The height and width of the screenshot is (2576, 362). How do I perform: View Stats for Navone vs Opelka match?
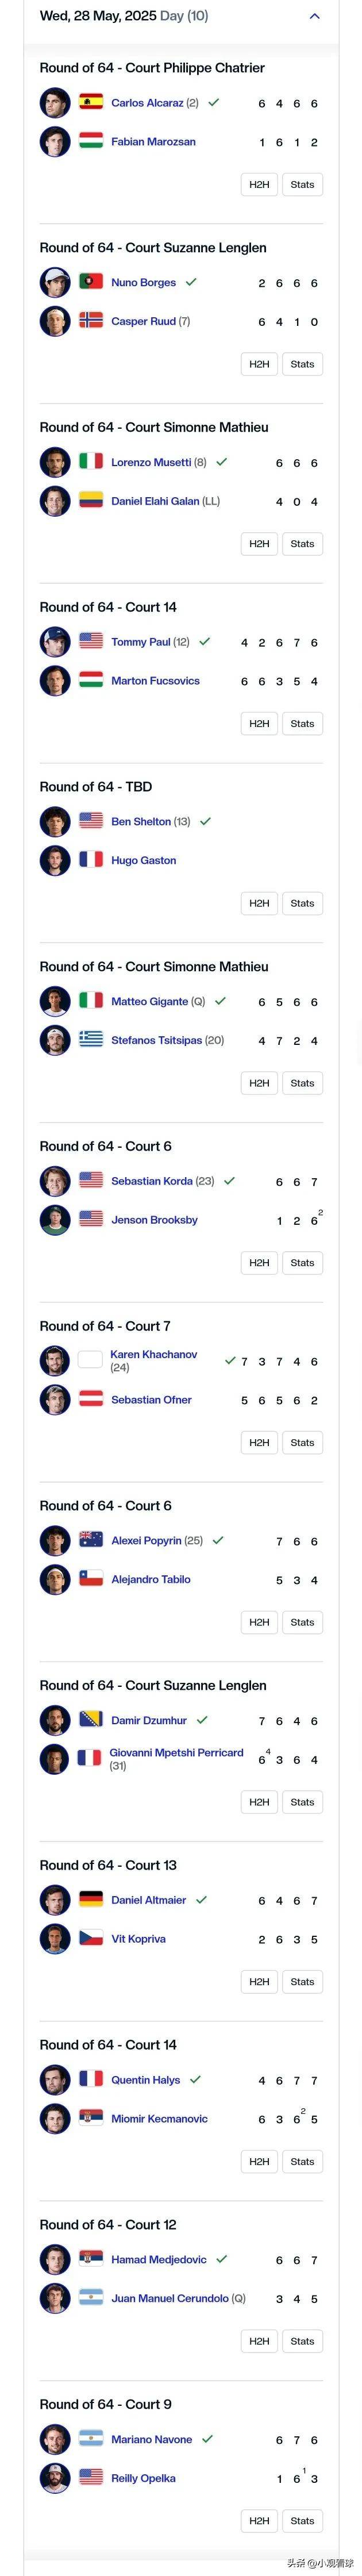[302, 2521]
